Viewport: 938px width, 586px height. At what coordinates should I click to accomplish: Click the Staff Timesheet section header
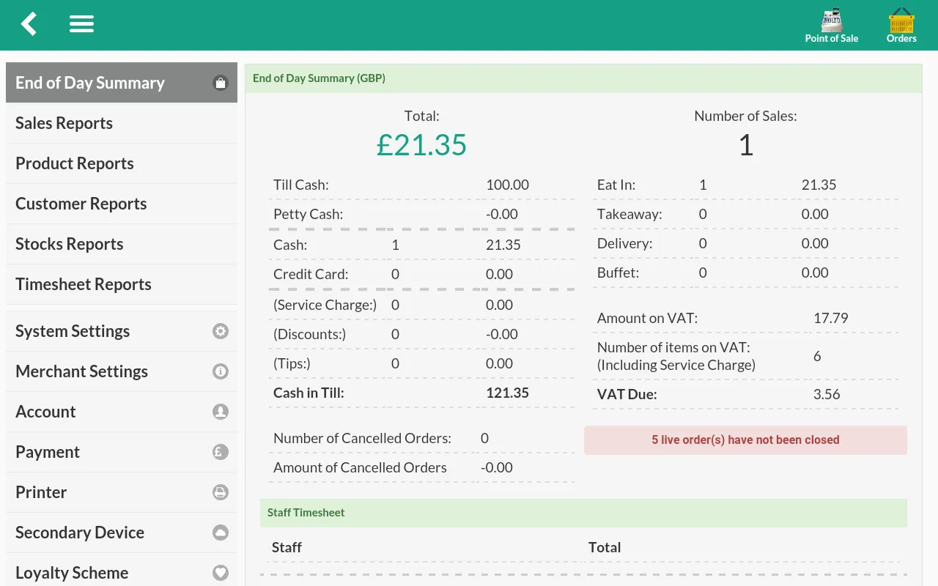[x=306, y=513]
